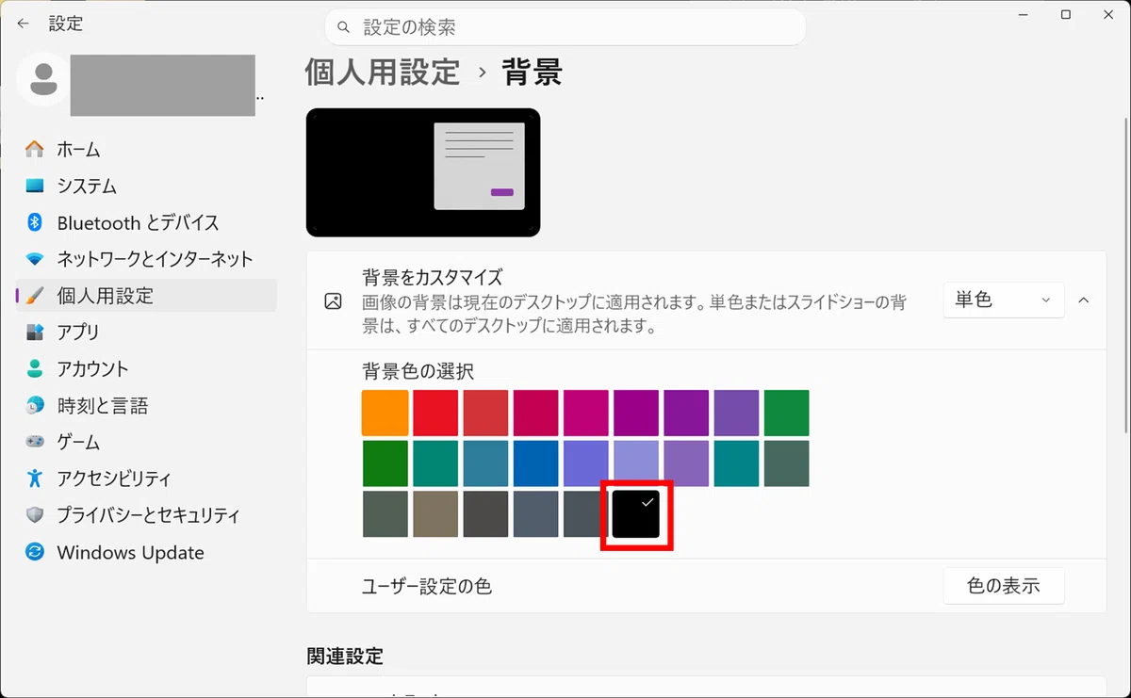The width and height of the screenshot is (1131, 698).
Task: Open ホーム from the sidebar
Action: tap(146, 149)
